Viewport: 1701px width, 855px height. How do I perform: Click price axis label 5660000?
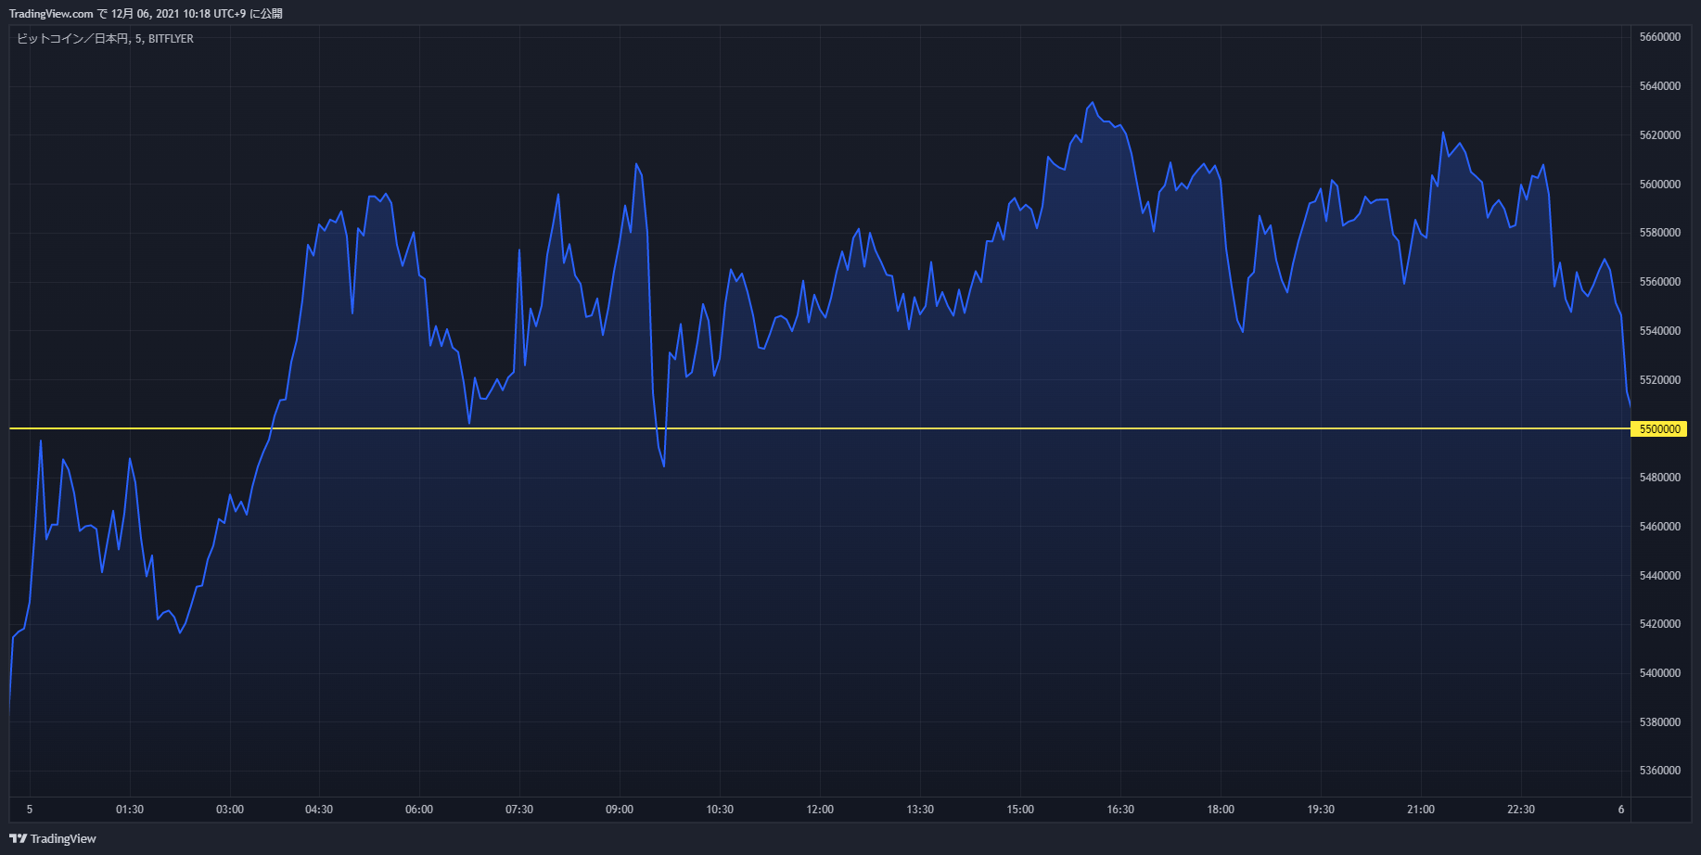(1659, 37)
